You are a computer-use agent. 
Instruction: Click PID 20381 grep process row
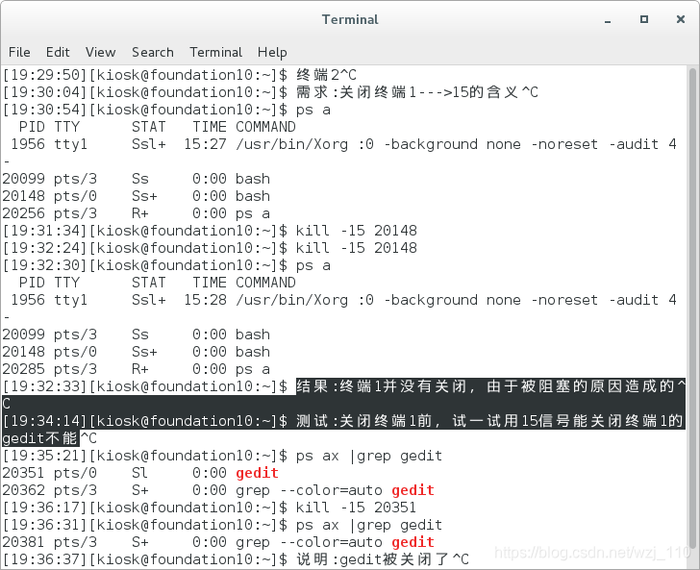click(218, 542)
